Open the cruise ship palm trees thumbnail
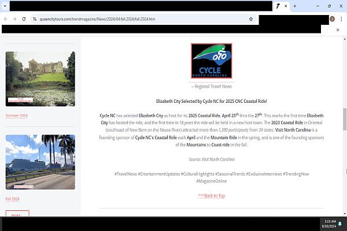 [x=40, y=162]
